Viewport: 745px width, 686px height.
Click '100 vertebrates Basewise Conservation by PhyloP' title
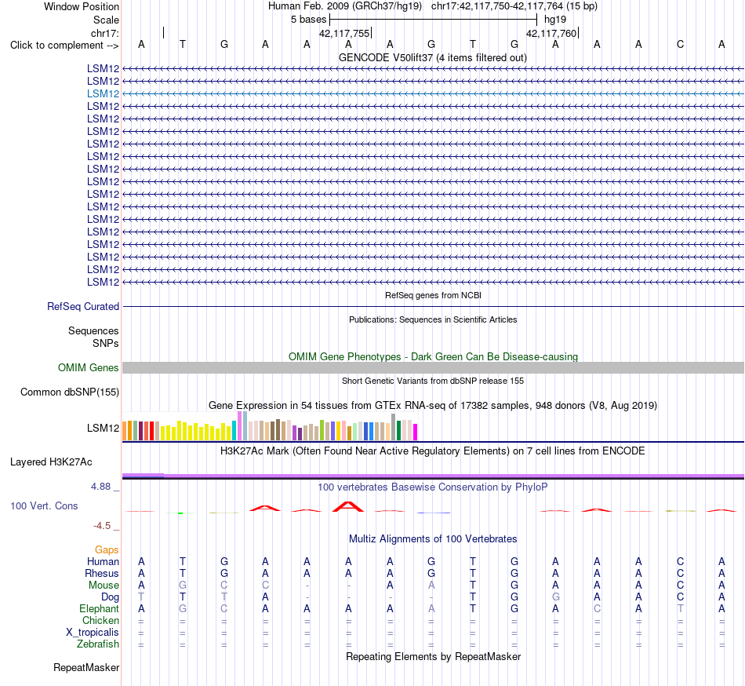click(432, 487)
